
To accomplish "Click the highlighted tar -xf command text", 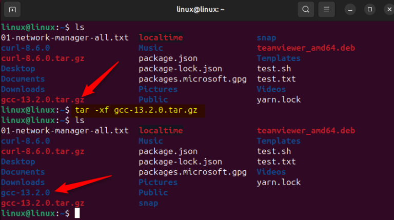I will click(x=140, y=110).
